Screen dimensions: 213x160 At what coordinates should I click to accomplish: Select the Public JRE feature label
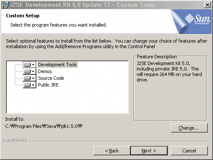click(48, 85)
